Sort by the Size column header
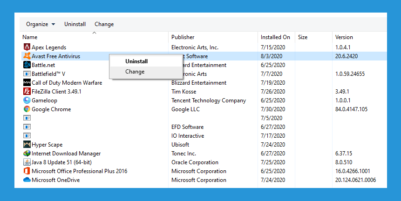Viewport: 401px width, 201px height. [303, 37]
